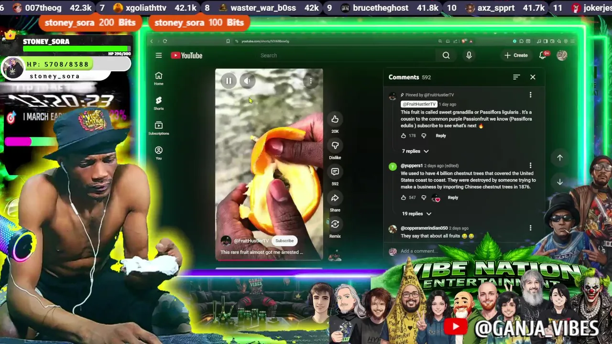
Task: Open @copperamerindian050 profile link
Action: 424,228
